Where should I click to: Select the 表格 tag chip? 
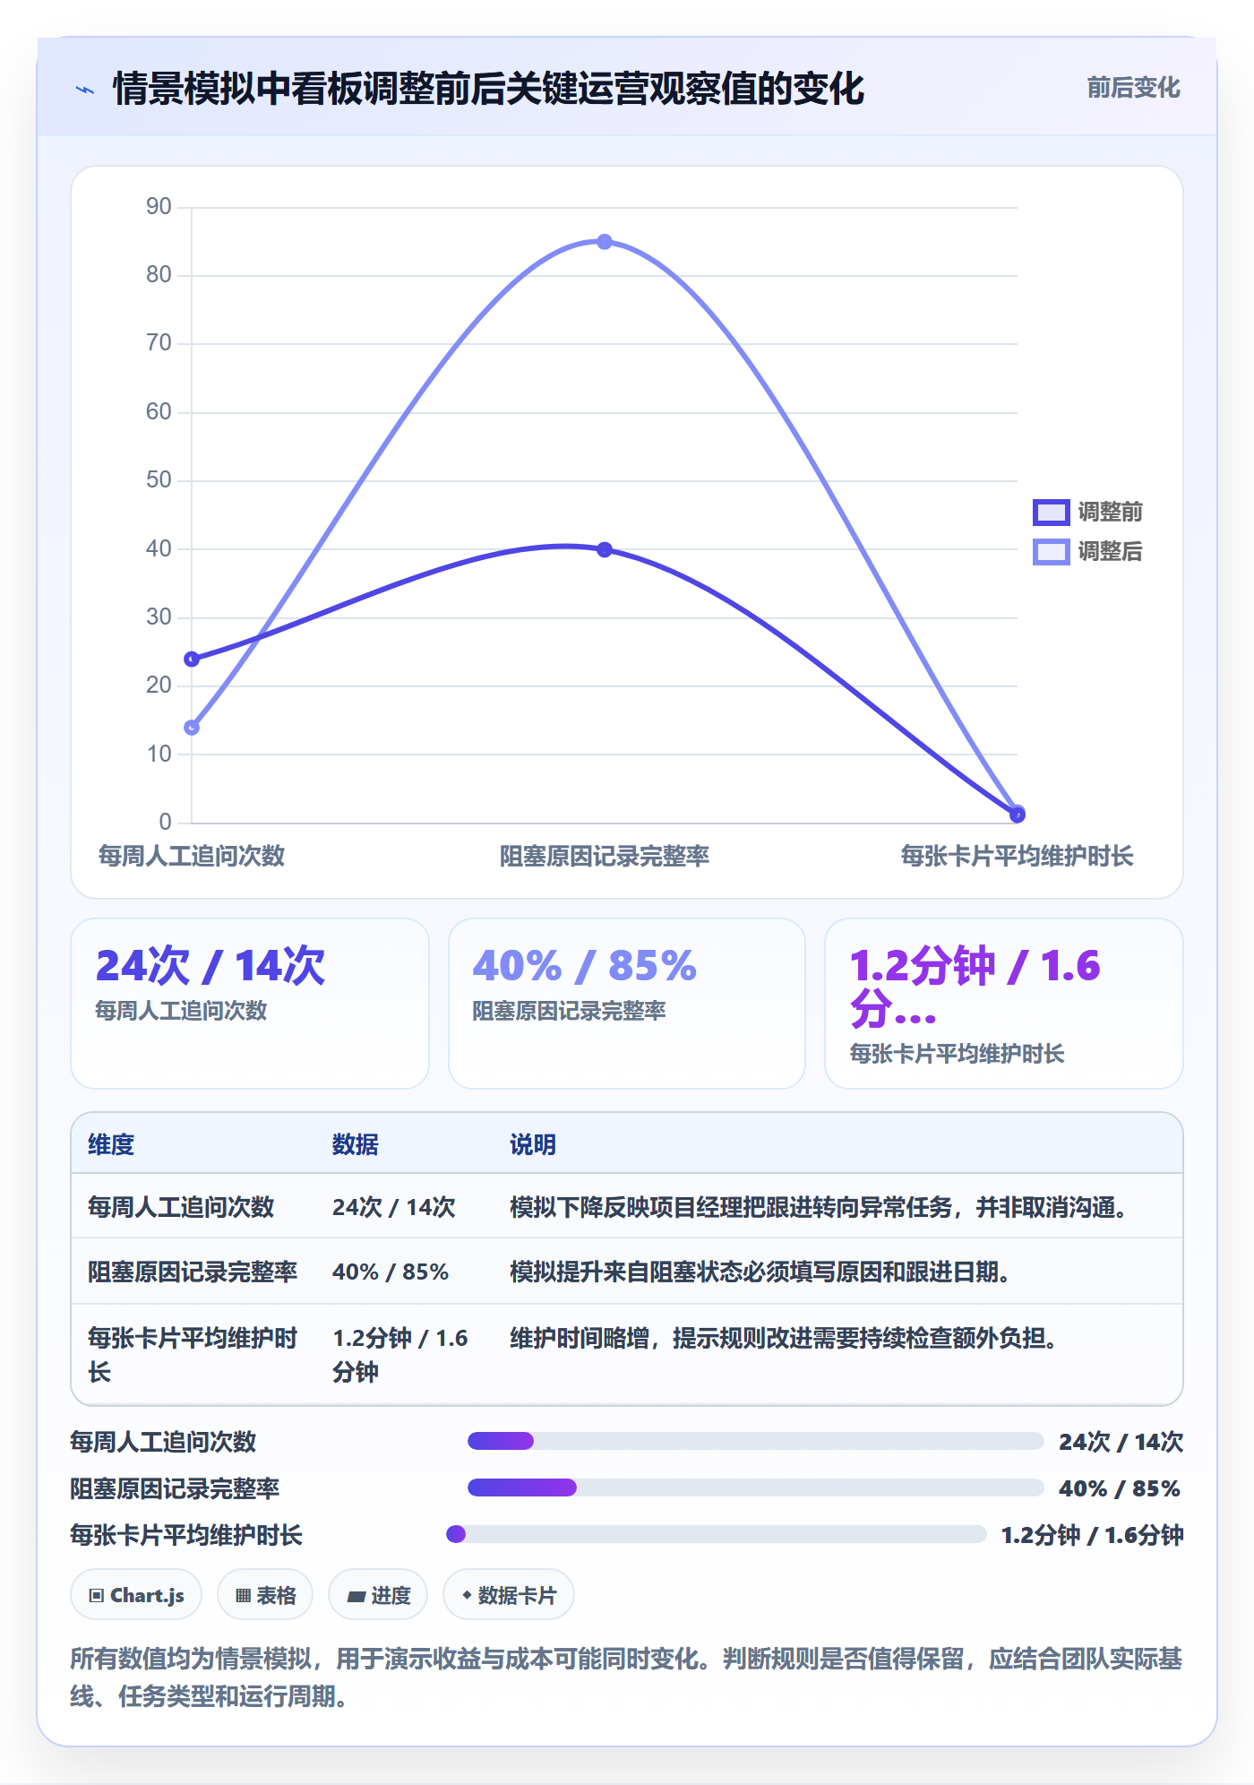click(x=265, y=1595)
